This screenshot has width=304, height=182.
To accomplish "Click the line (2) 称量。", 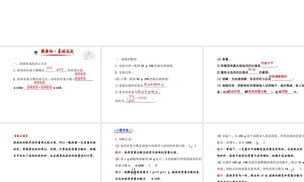I will tap(223, 59).
